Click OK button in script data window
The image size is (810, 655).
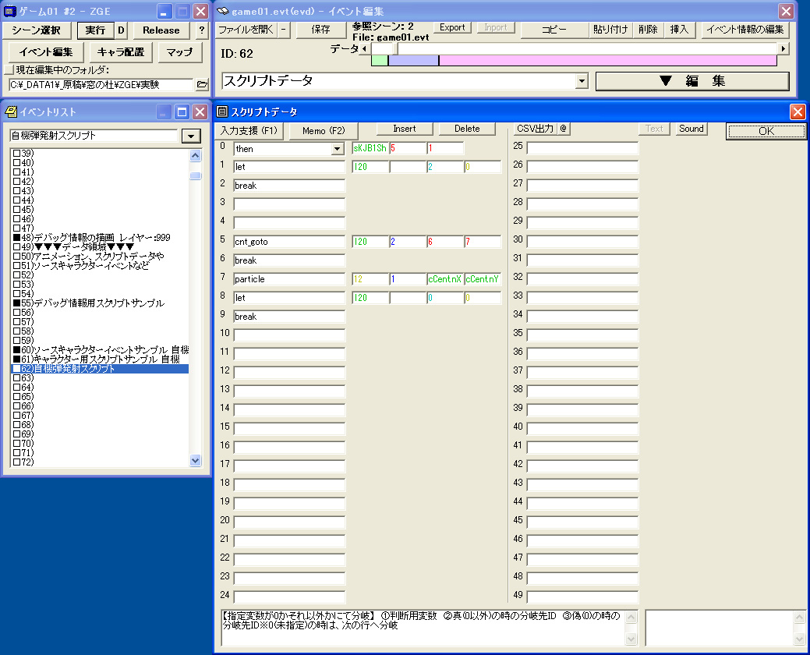[766, 131]
